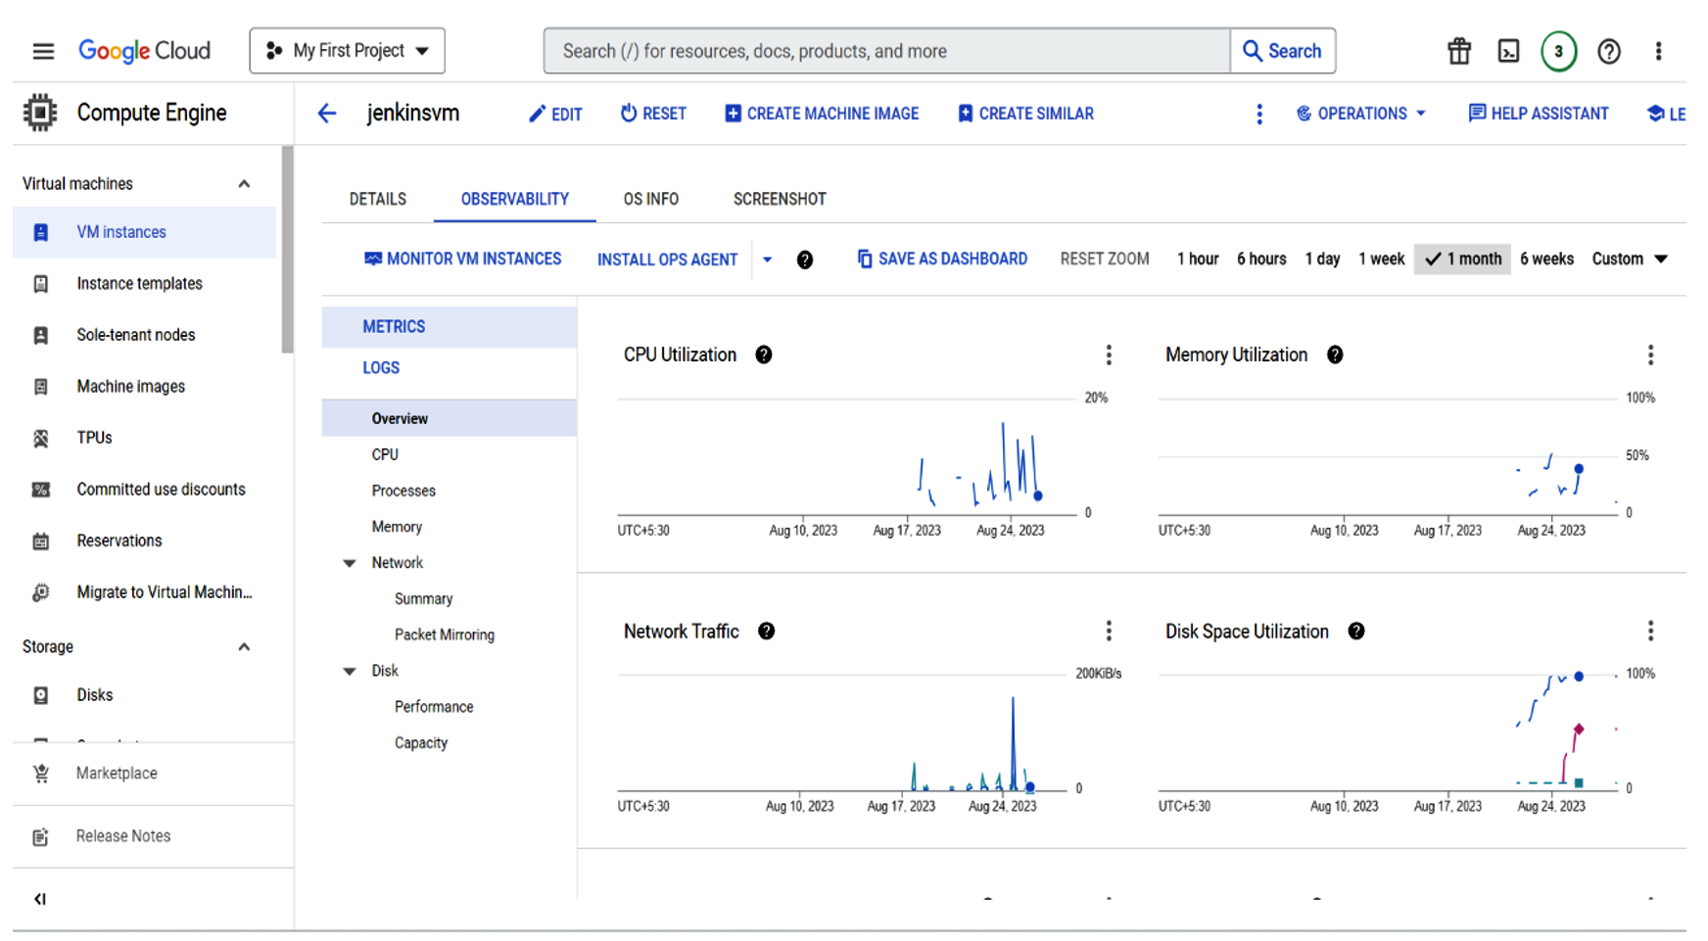This screenshot has width=1708, height=941.
Task: Collapse the Storage section
Action: tap(244, 647)
